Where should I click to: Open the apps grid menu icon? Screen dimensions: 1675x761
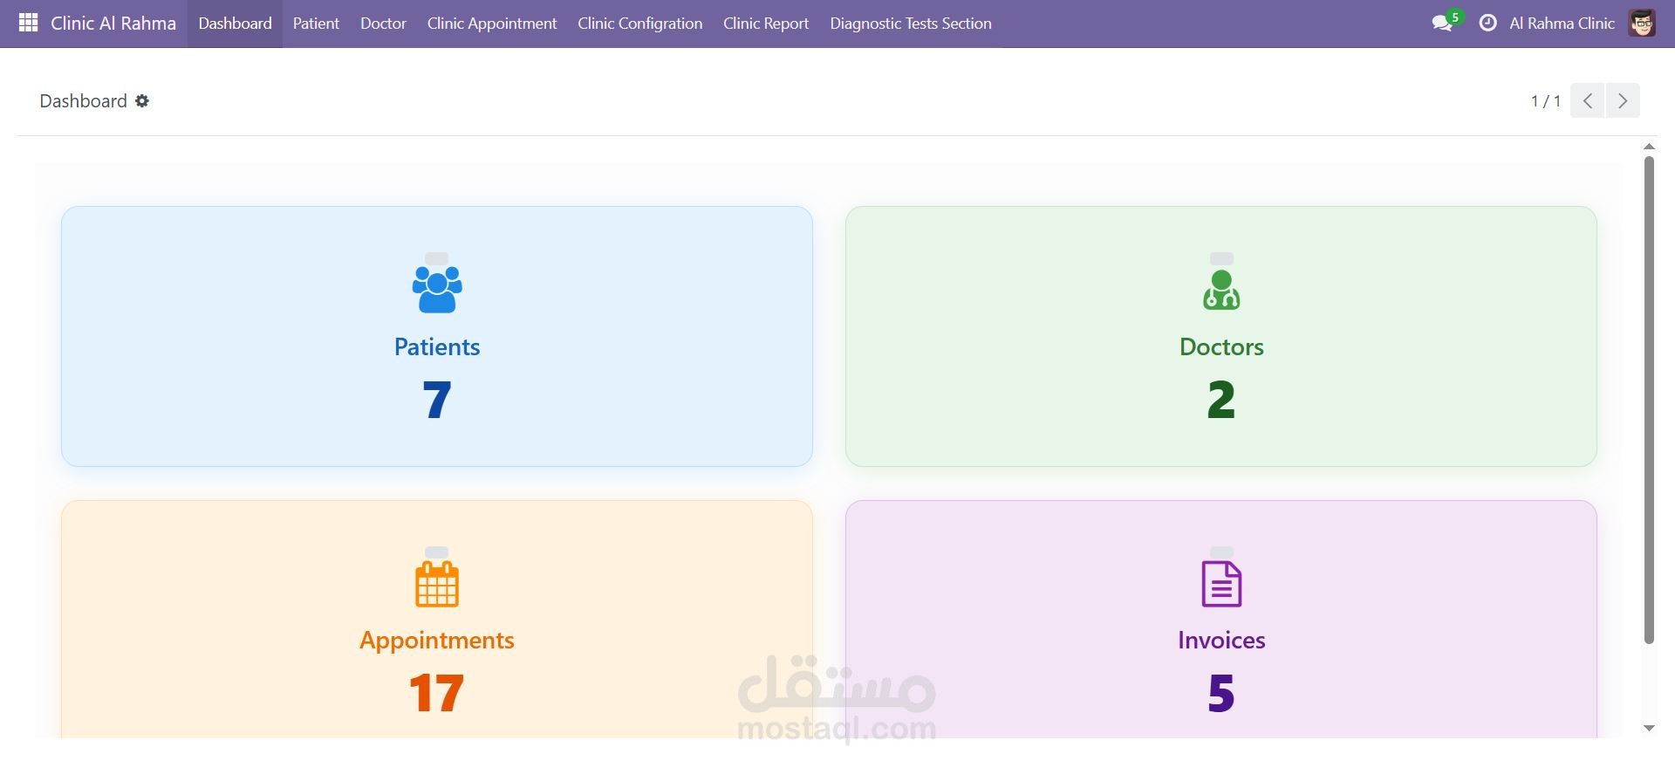(28, 23)
